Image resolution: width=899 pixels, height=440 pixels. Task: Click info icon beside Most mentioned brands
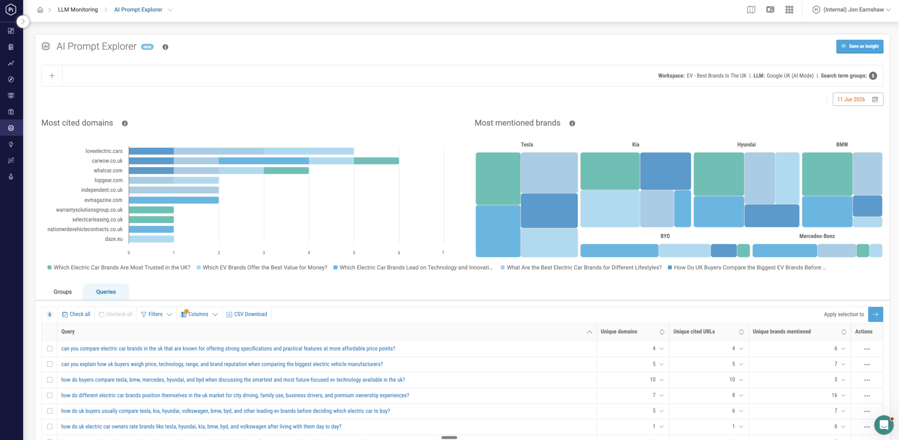tap(572, 123)
